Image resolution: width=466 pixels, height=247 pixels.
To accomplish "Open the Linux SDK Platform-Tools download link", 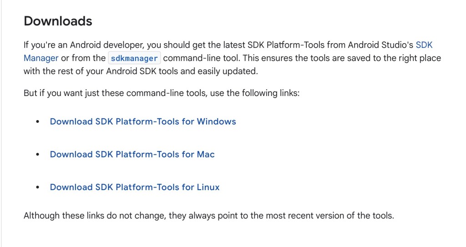I will [135, 187].
